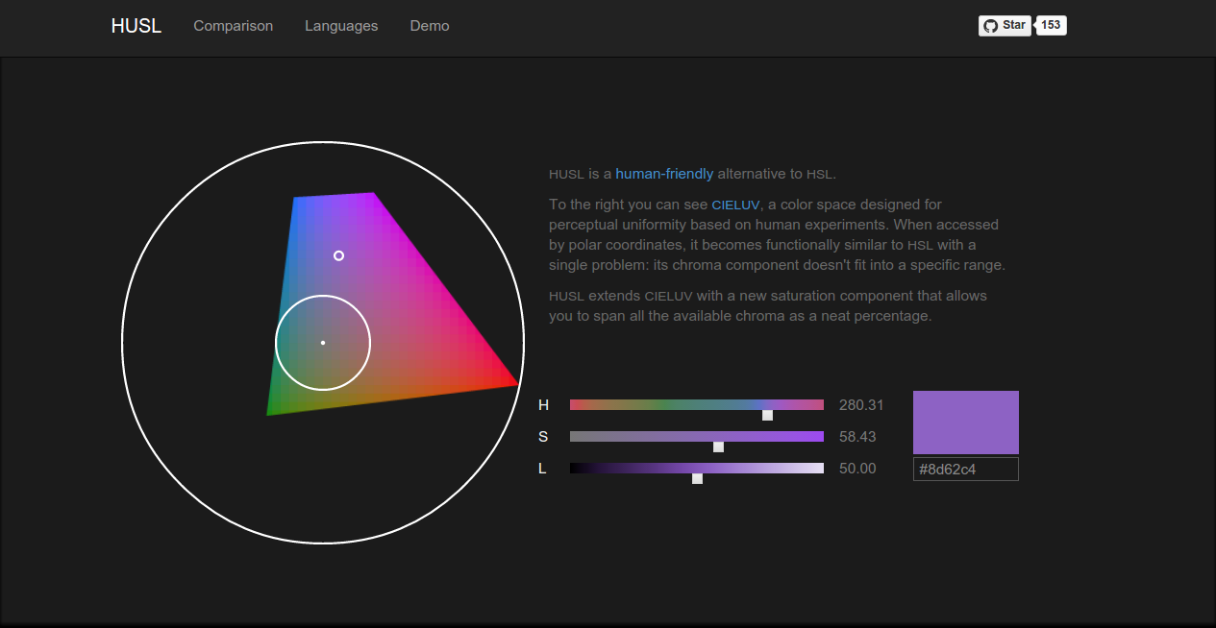Select the hue value 280.31
This screenshot has height=628, width=1216.
coord(860,405)
